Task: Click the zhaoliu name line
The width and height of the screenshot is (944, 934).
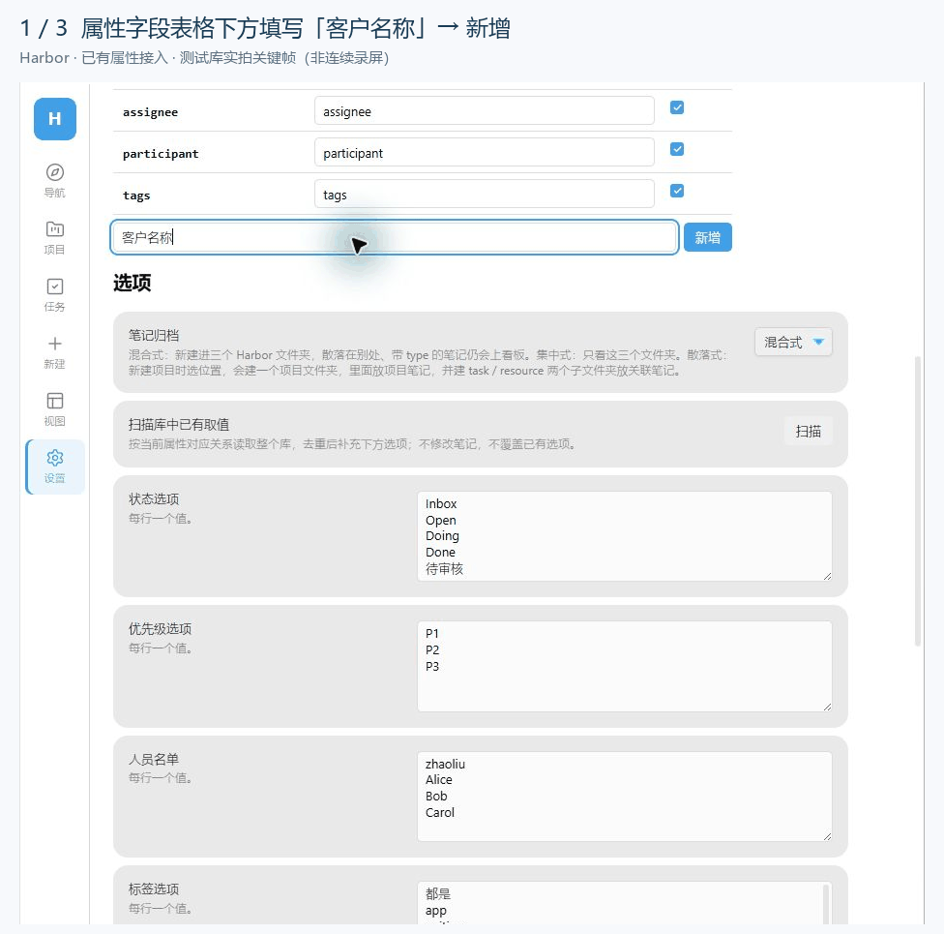Action: tap(446, 764)
